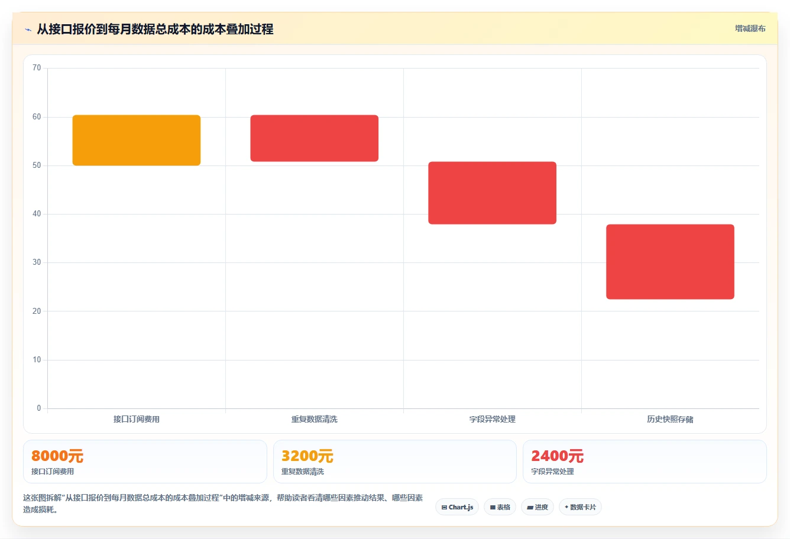This screenshot has height=539, width=790.
Task: Click the y-axis value 70
Action: click(37, 68)
